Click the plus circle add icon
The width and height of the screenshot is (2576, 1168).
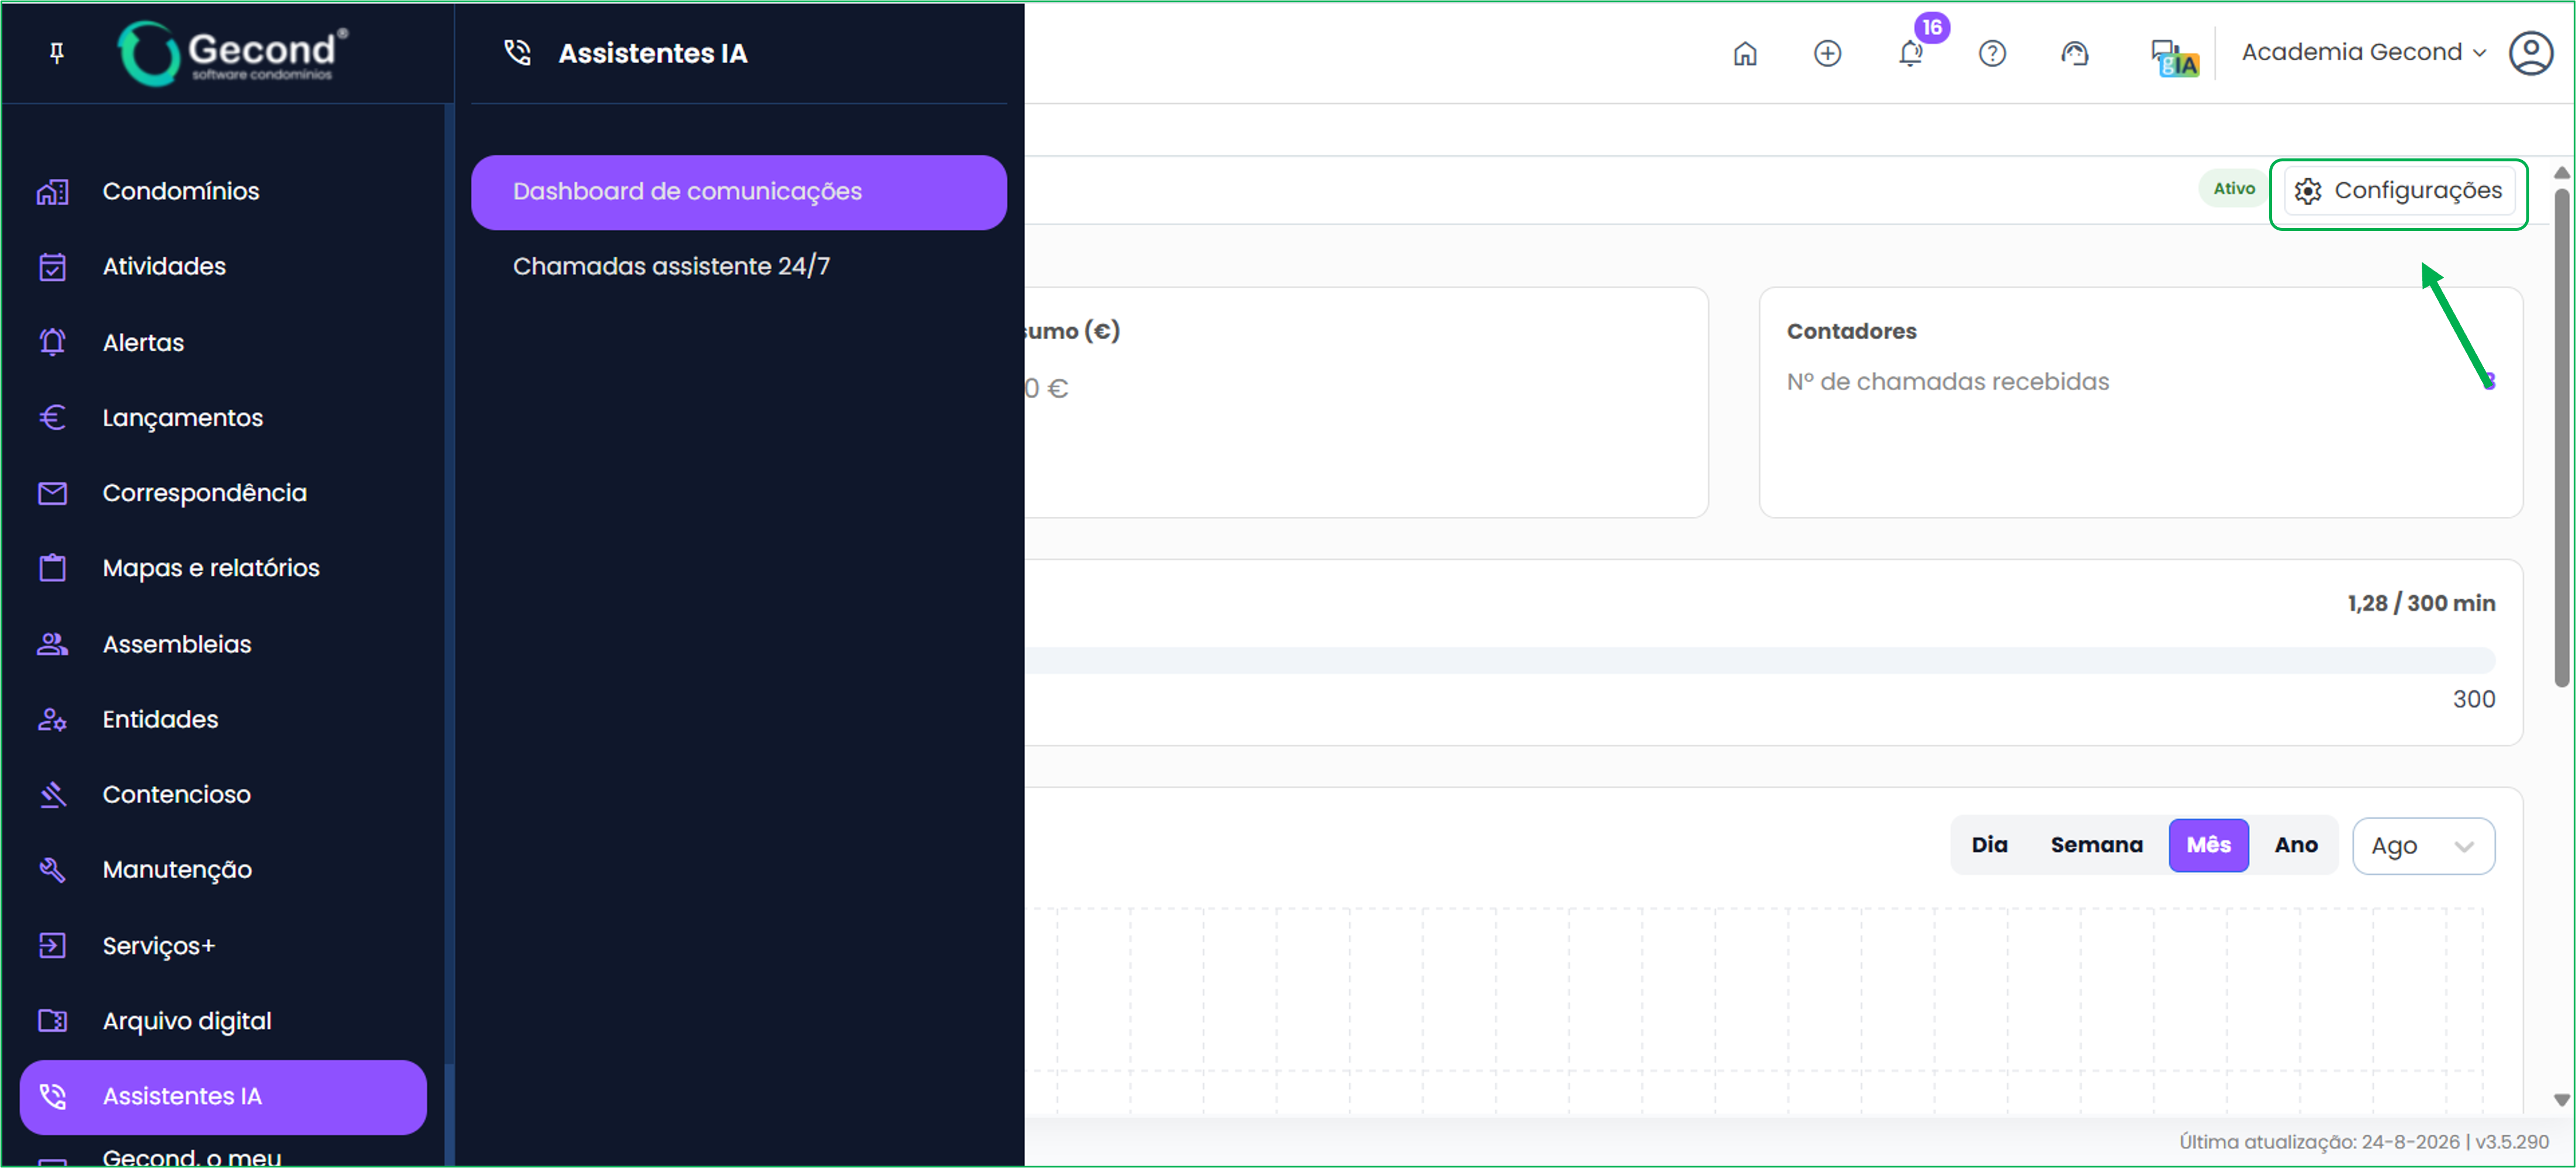click(1827, 53)
